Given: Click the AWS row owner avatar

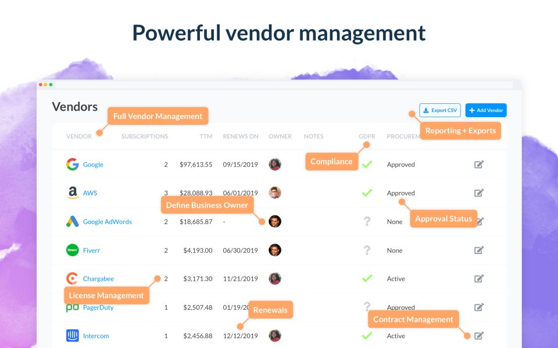Looking at the screenshot, I should tap(275, 193).
